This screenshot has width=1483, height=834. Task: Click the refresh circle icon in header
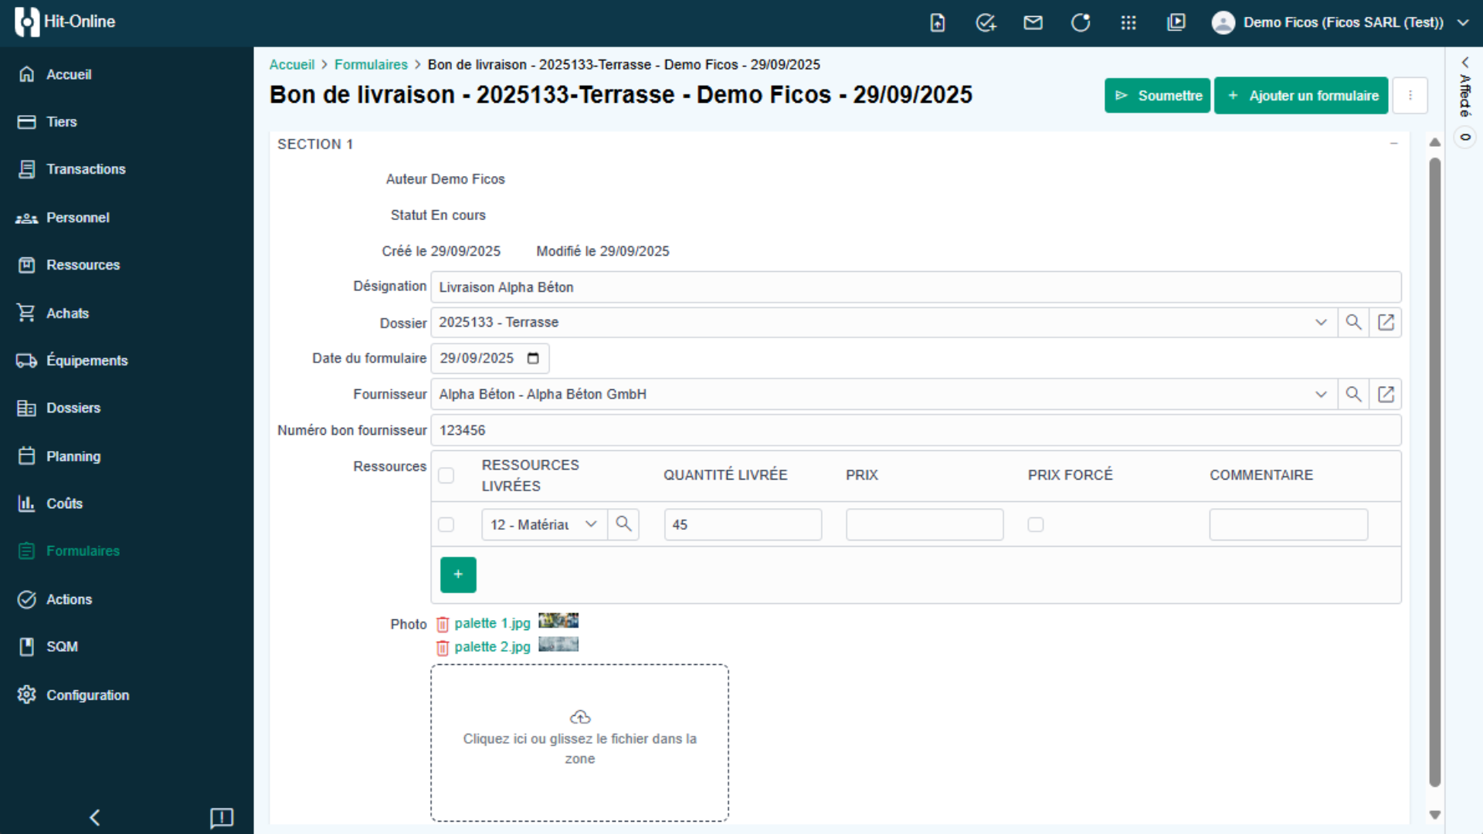1081,22
